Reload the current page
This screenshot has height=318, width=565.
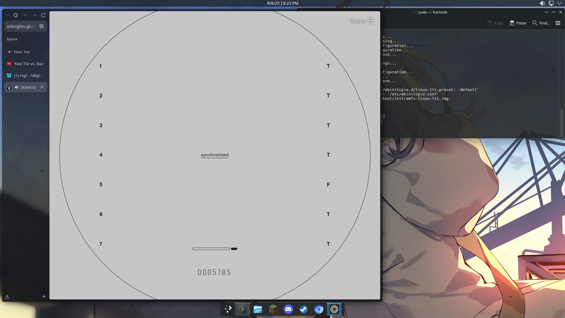click(43, 15)
